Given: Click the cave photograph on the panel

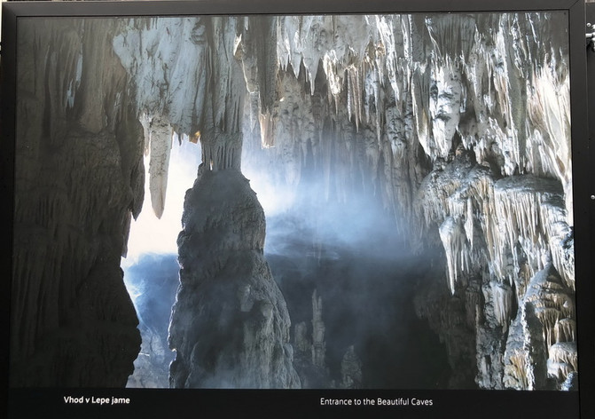Looking at the screenshot, I should tap(294, 202).
